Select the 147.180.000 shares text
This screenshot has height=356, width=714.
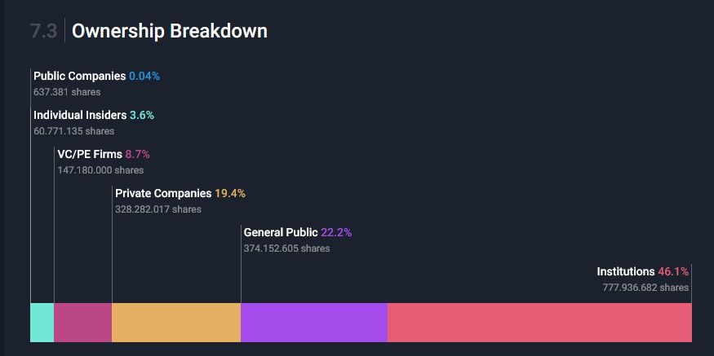pos(100,170)
